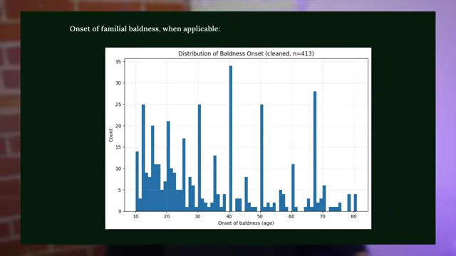Click the y-axis tick label 0
The width and height of the screenshot is (456, 256).
(120, 211)
